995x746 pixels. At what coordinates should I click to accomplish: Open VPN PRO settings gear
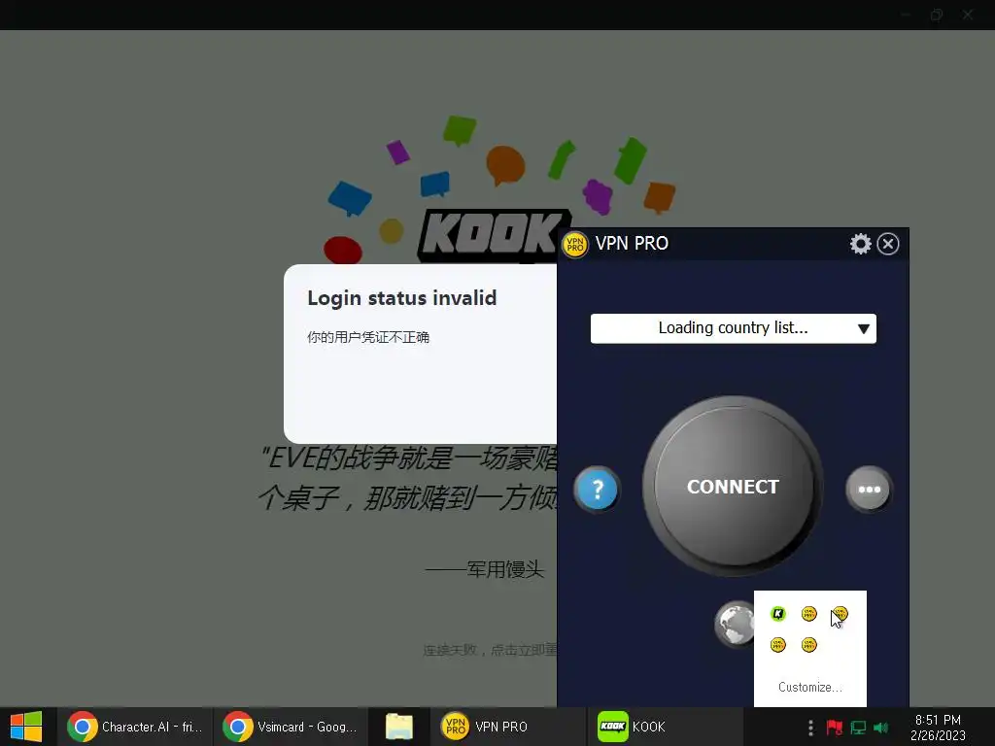861,244
